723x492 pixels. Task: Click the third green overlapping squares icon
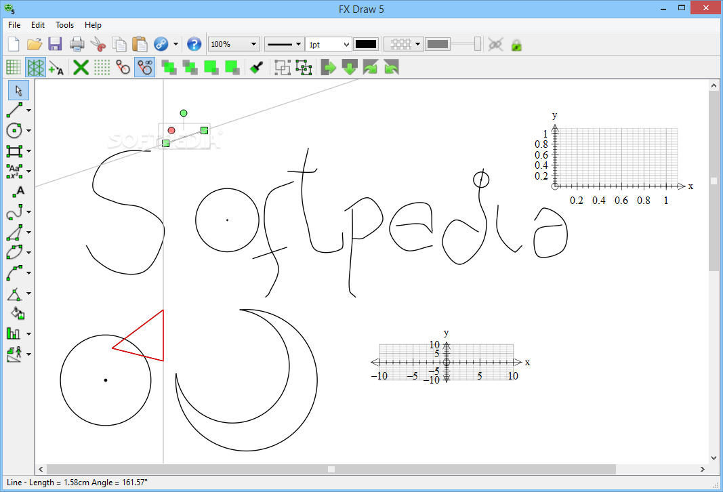[x=211, y=67]
